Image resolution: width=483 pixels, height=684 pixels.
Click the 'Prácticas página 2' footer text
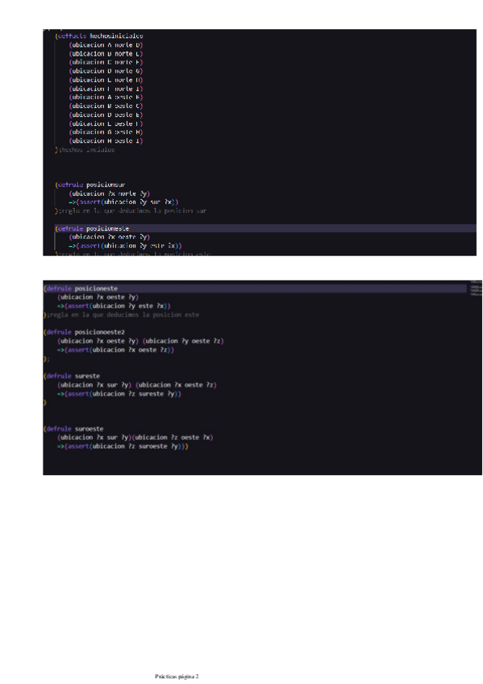(177, 676)
